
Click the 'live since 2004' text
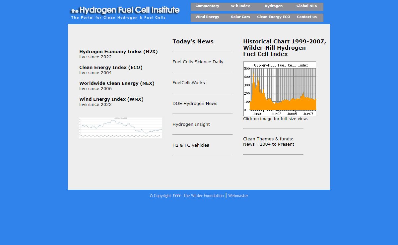pyautogui.click(x=96, y=73)
